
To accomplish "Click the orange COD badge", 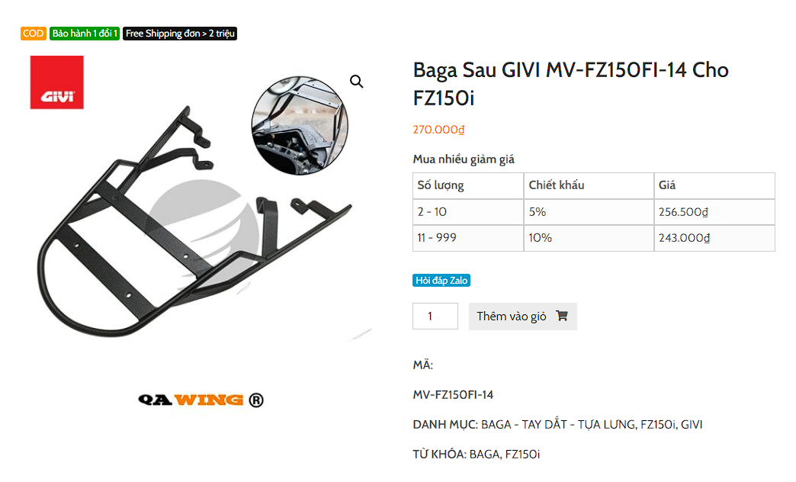I will tap(34, 34).
